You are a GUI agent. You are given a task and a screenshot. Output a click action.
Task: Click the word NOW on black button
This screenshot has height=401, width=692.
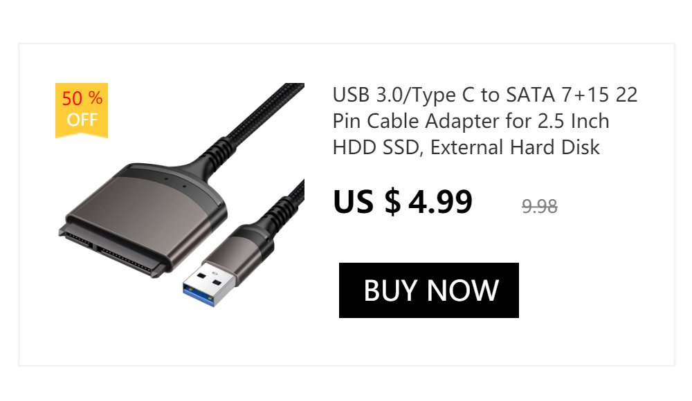(462, 290)
